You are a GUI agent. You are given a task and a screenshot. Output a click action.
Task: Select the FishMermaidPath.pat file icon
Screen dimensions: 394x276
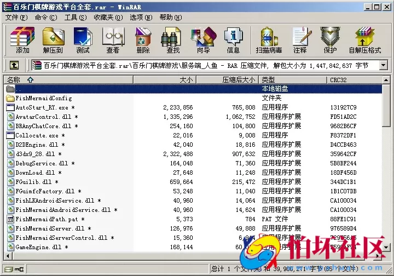[x=10, y=219]
